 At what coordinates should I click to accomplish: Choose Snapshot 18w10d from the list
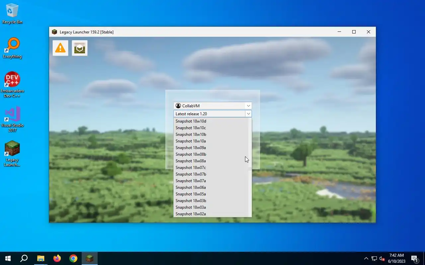click(211, 121)
